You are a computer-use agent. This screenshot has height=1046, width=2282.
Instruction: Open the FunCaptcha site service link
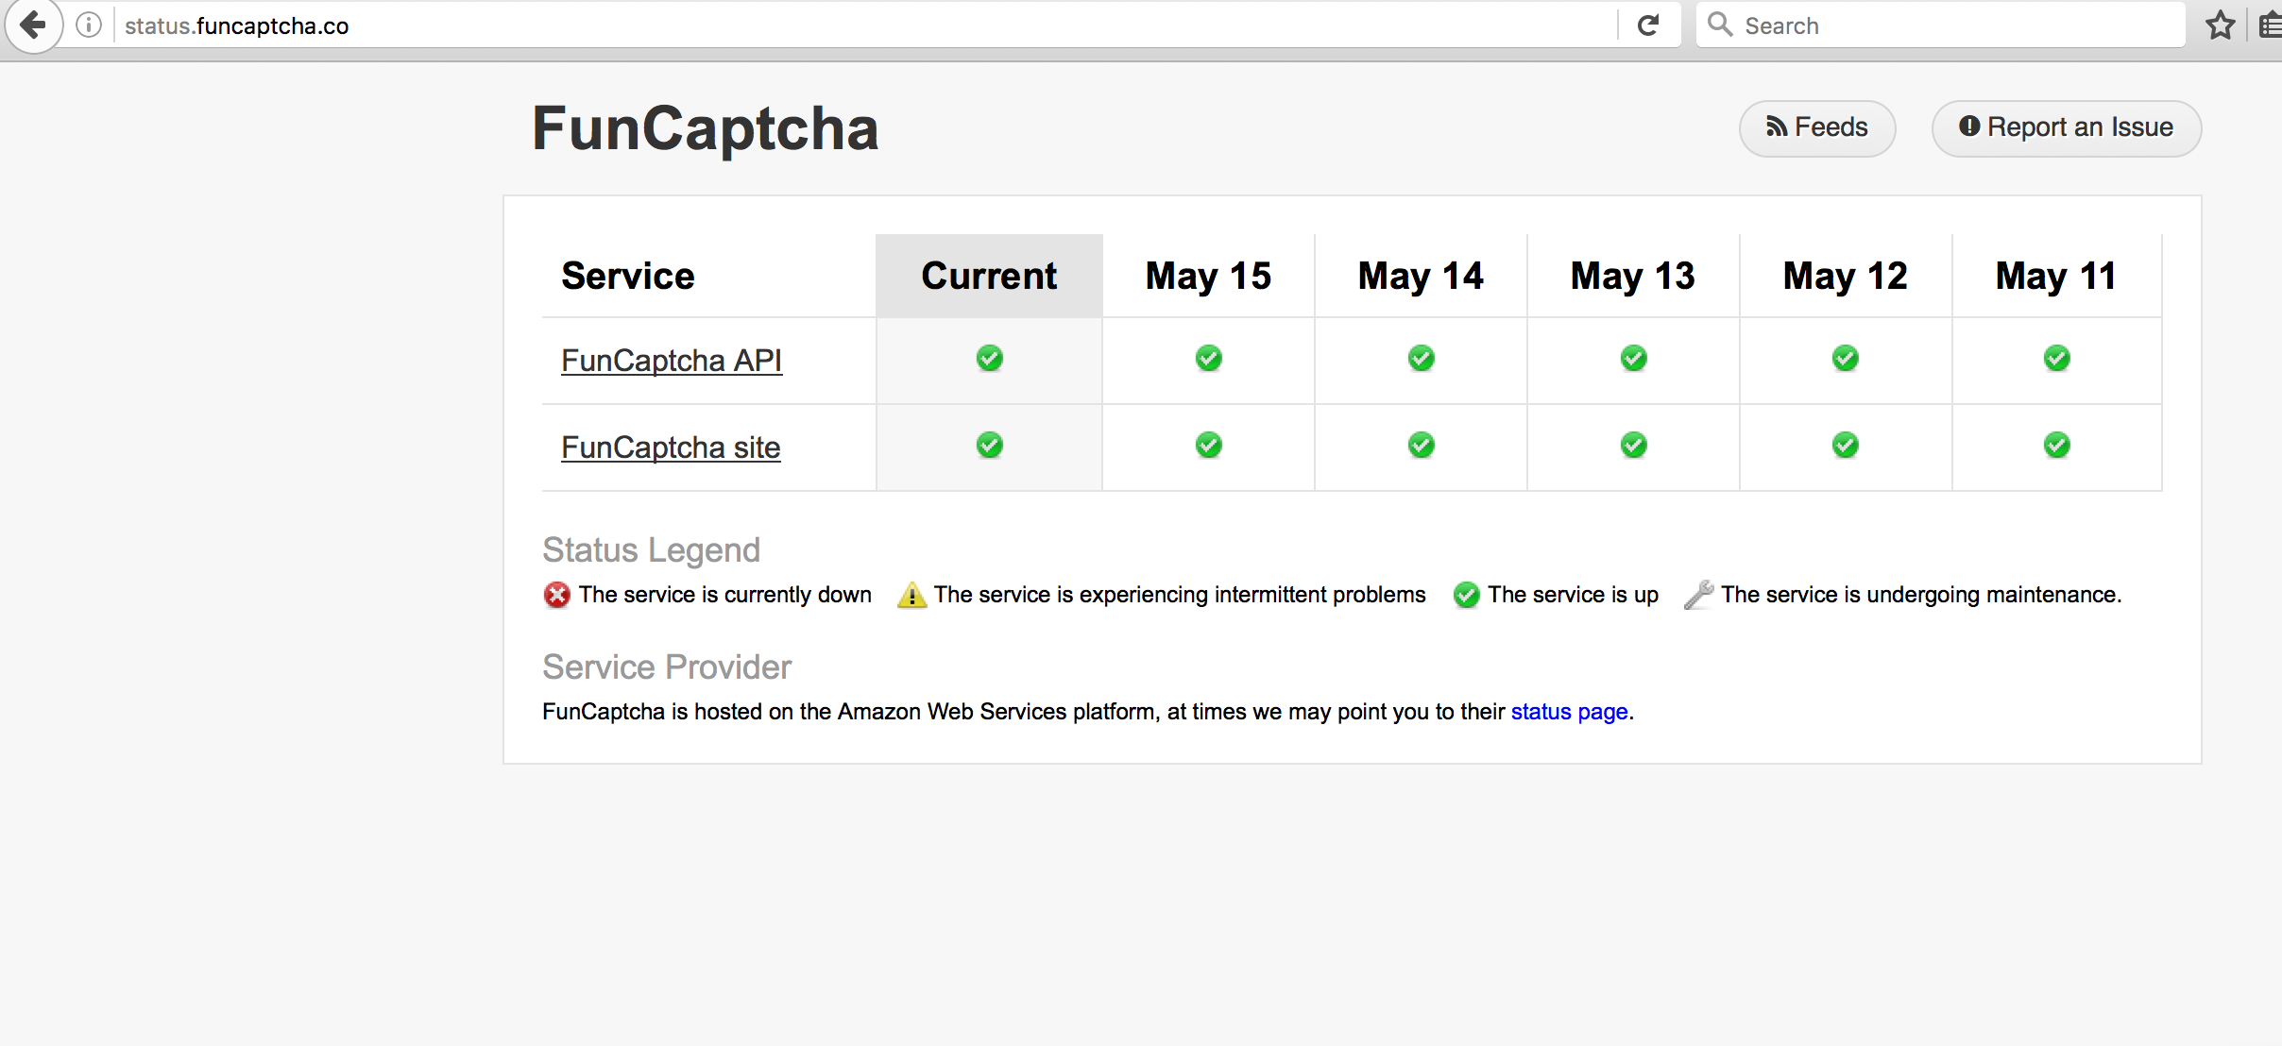(x=671, y=447)
